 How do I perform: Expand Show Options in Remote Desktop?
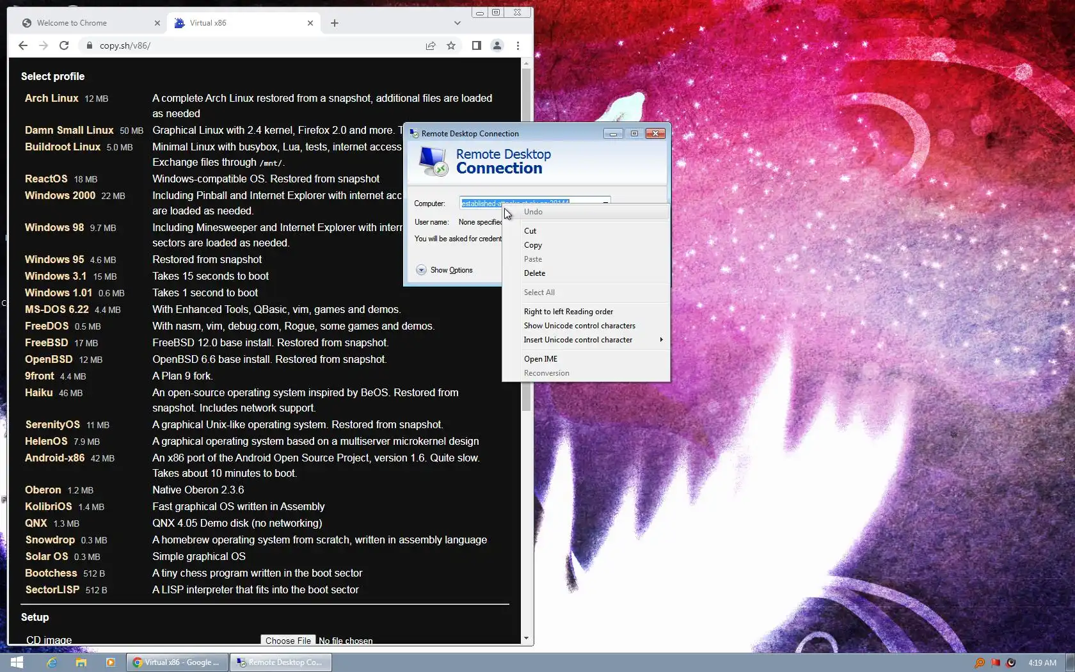[x=444, y=270]
